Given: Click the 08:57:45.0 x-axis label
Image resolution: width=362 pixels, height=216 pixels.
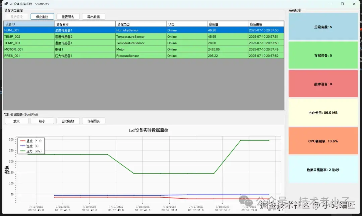Looking at the screenshot, I should click(x=36, y=209).
